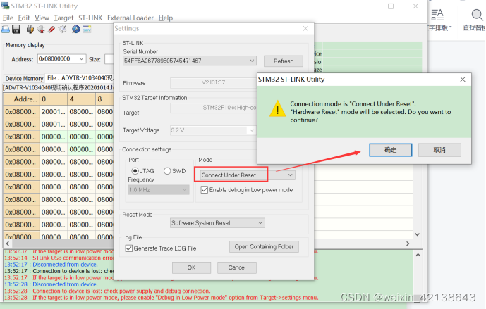Open the Connect Under Reset mode dropdown
This screenshot has width=486, height=309.
pos(290,175)
